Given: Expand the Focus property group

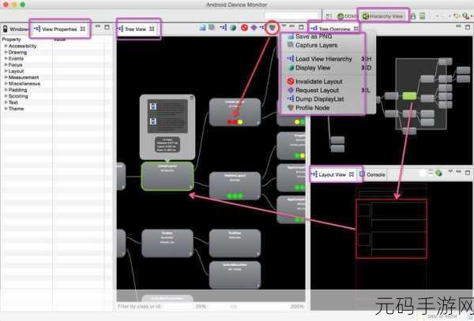Looking at the screenshot, I should 6,65.
